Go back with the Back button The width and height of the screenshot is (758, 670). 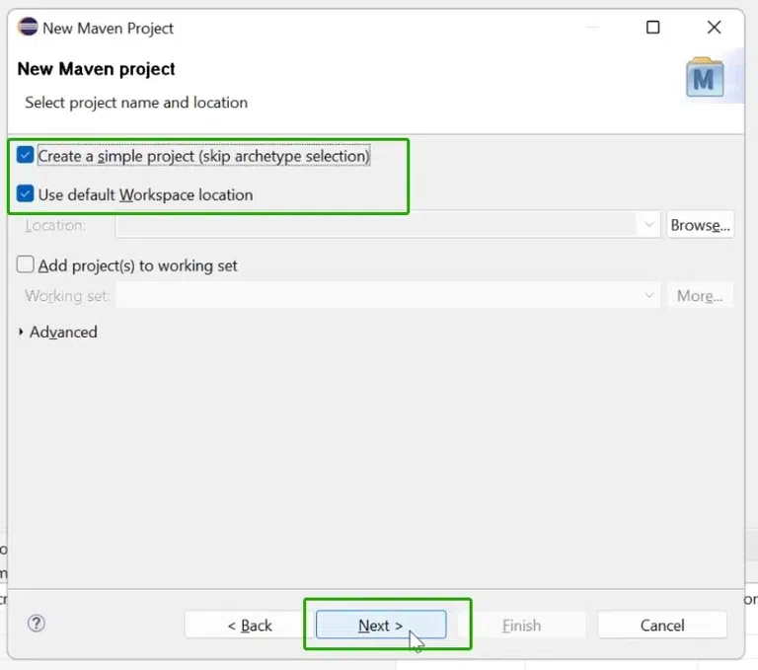coord(249,625)
